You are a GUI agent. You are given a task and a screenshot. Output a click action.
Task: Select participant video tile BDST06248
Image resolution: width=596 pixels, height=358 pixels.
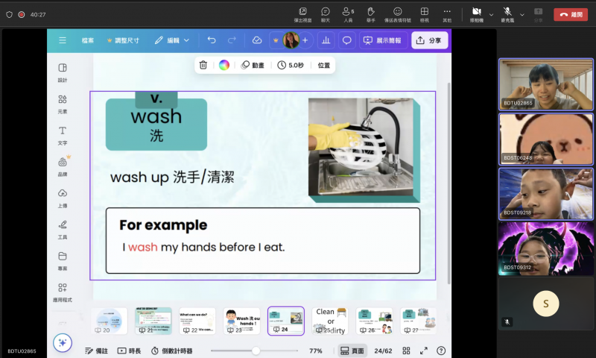(x=546, y=139)
